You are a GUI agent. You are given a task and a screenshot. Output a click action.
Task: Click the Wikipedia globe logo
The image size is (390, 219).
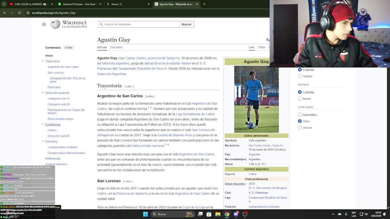tap(55, 24)
